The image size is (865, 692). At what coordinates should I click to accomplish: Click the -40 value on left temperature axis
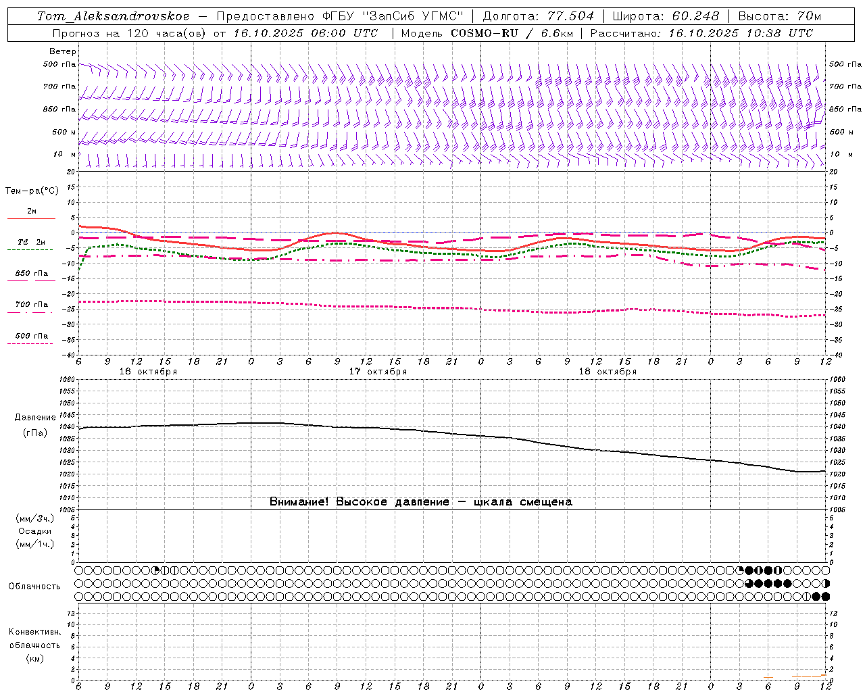pos(70,355)
